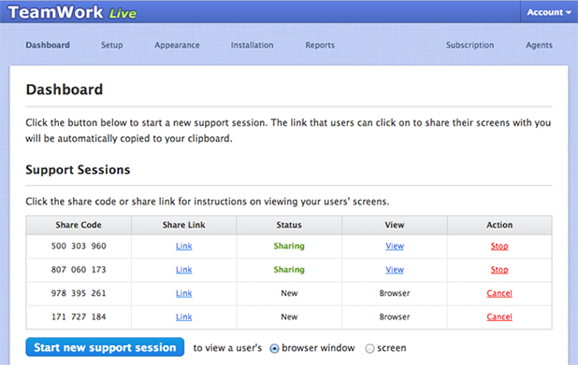Stop session 500 303 960

coord(499,246)
